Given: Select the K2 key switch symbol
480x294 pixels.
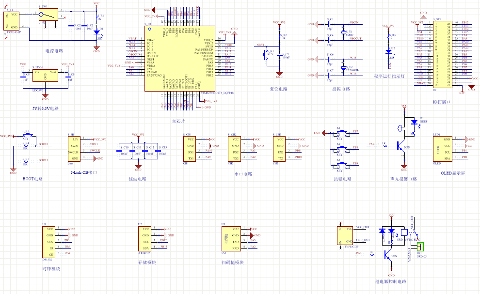Looking at the screenshot, I should click(x=343, y=150).
